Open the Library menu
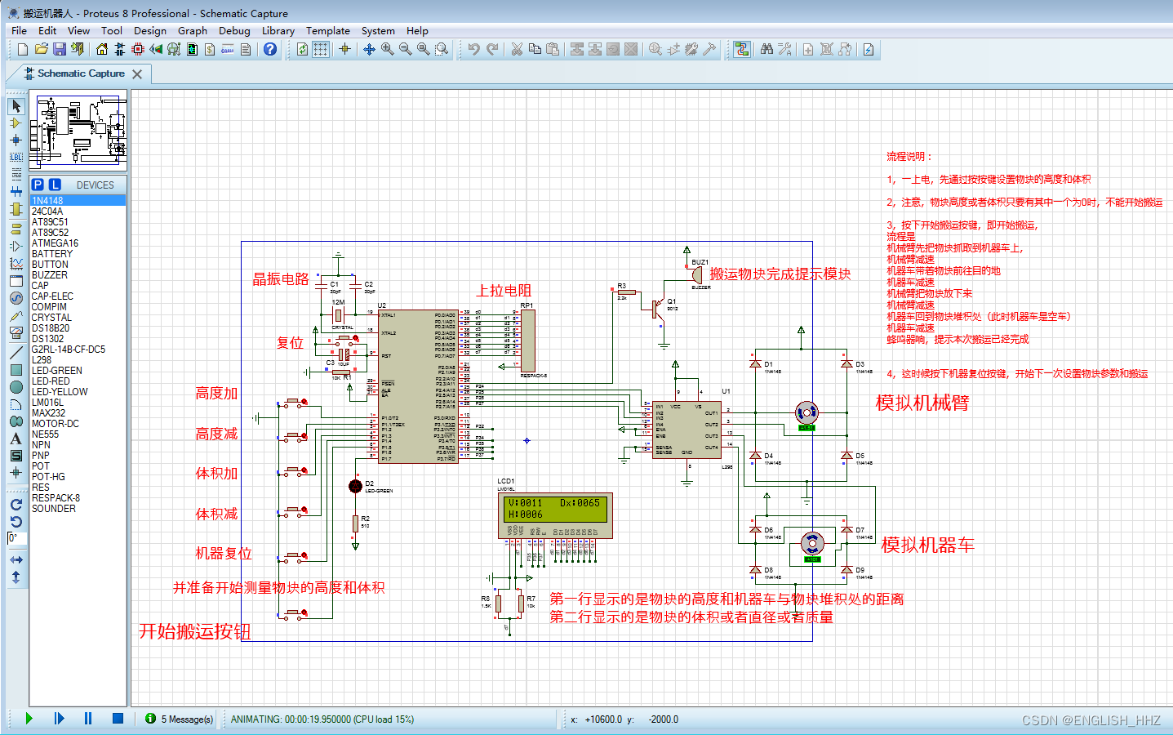Image resolution: width=1173 pixels, height=735 pixels. tap(278, 31)
